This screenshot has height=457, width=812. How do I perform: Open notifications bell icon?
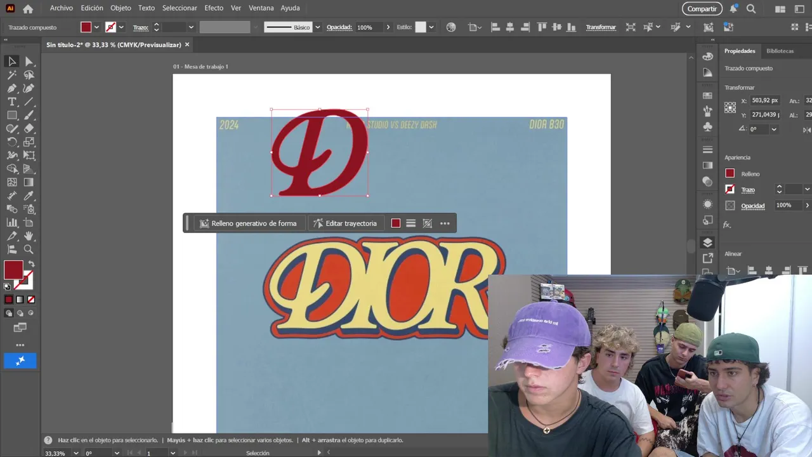(x=733, y=9)
